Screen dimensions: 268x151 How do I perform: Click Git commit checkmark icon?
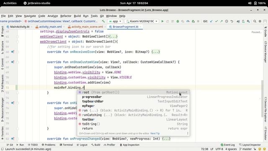click(216, 21)
